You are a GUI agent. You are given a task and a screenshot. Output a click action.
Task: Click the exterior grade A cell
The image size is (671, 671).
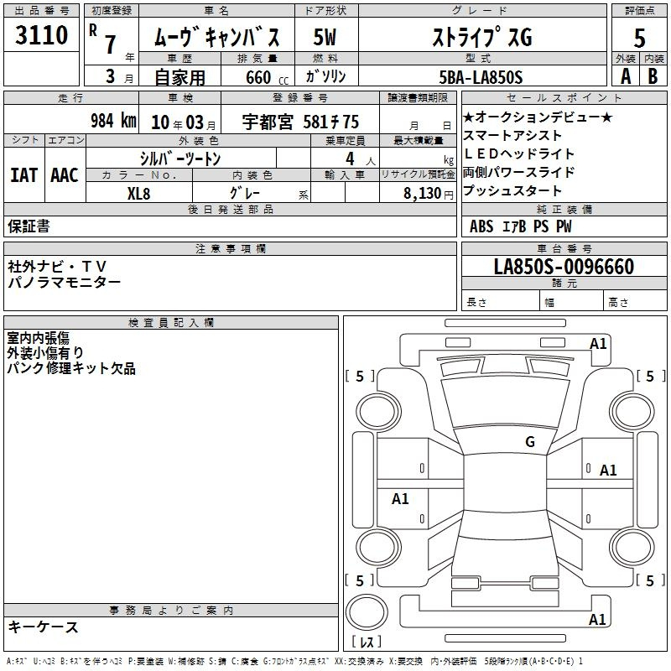click(x=625, y=76)
